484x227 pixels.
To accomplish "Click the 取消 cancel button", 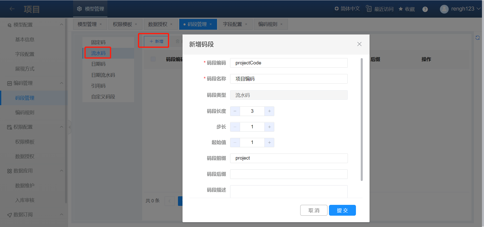I will point(314,210).
